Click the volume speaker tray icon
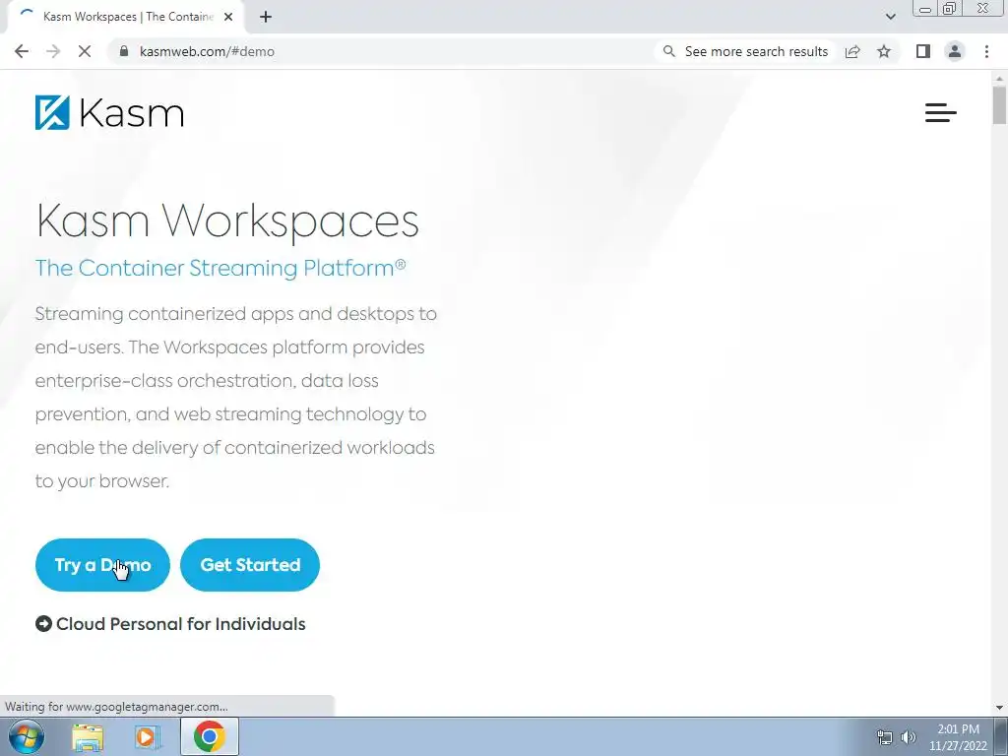1008x756 pixels. [x=909, y=737]
